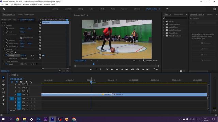Toggle track lock for V1
Screen dimensions: 218x122
coord(16,95)
